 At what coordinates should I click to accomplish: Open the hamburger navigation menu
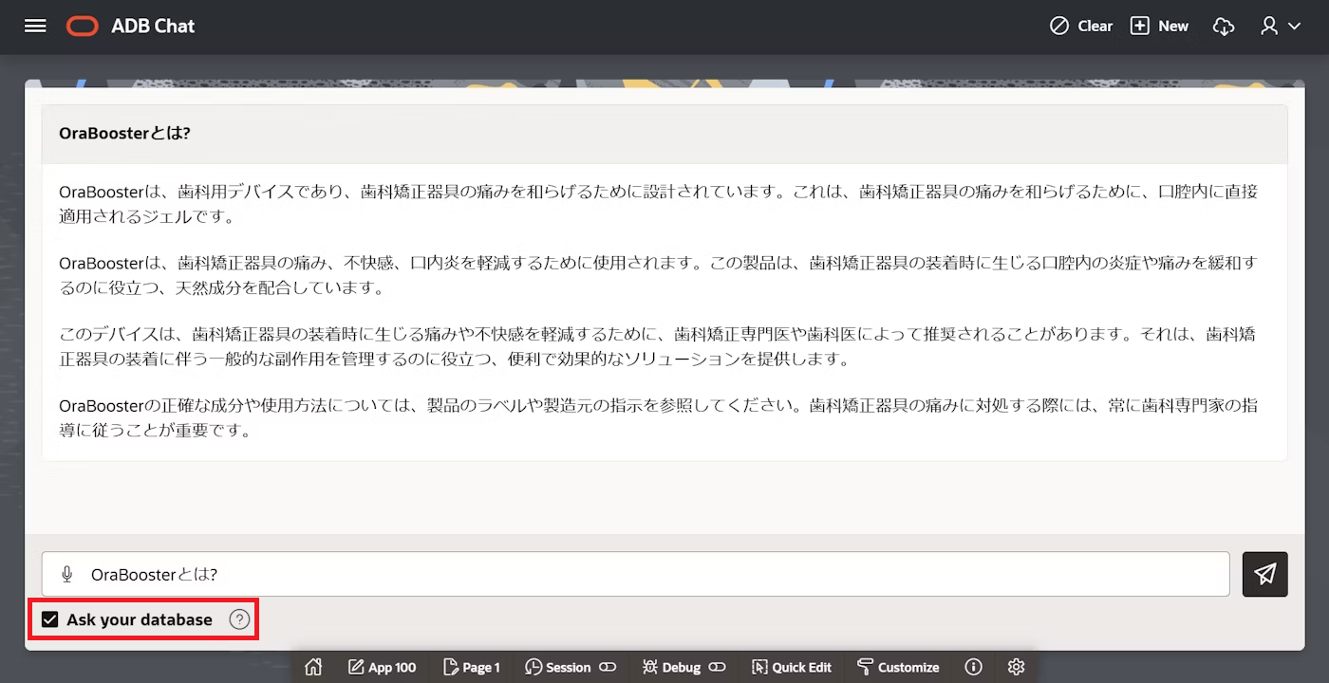pos(35,26)
